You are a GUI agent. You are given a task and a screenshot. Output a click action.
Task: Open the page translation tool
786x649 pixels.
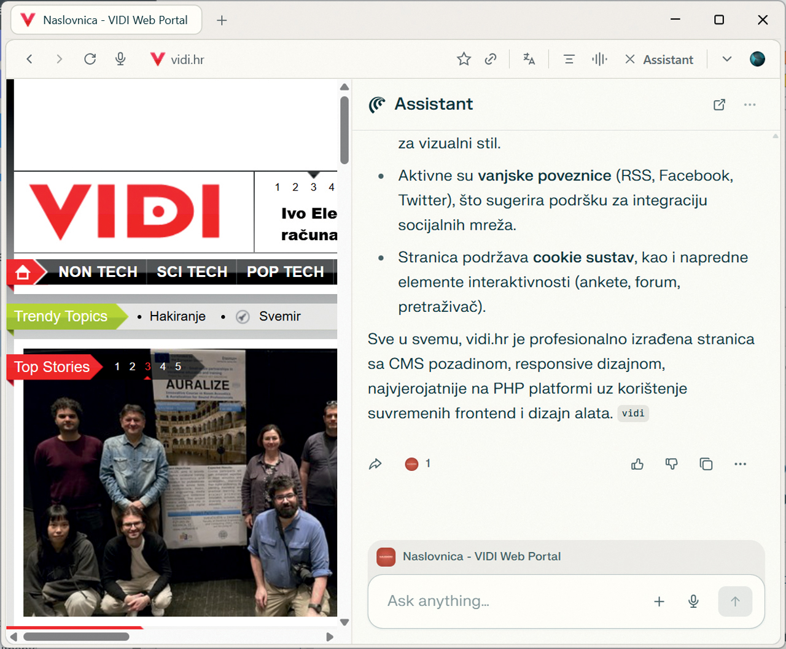(529, 59)
